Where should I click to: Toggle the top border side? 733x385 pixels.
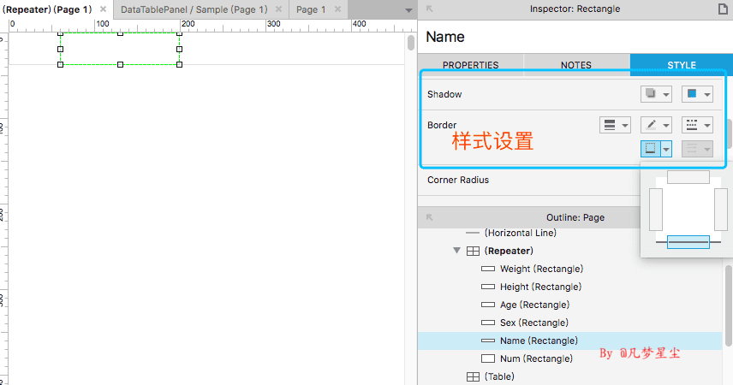(x=688, y=177)
